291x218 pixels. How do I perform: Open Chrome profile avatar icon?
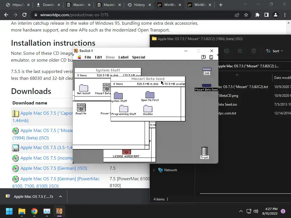point(276,15)
